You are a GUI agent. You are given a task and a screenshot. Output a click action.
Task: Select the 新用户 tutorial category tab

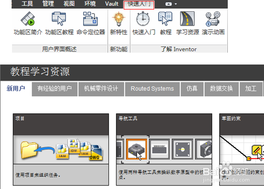pyautogui.click(x=16, y=89)
